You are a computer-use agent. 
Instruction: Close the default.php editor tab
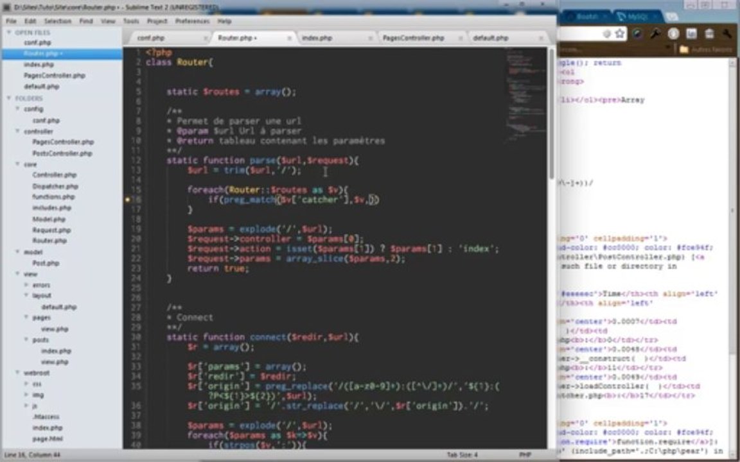[x=541, y=38]
